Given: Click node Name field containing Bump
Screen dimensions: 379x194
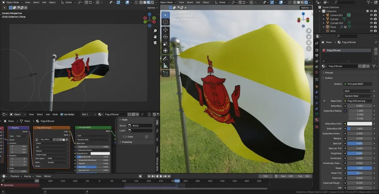Looking at the screenshot, I should click(140, 125).
